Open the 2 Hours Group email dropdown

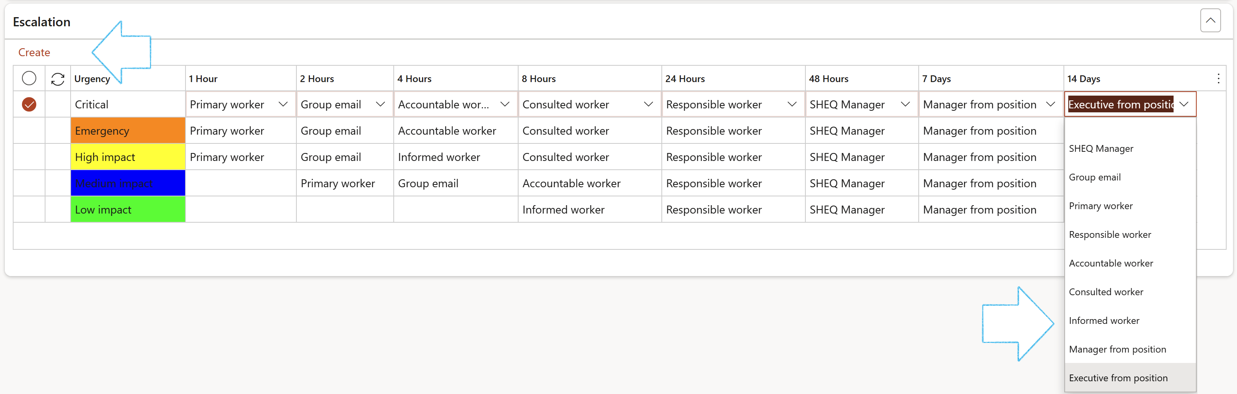click(380, 104)
